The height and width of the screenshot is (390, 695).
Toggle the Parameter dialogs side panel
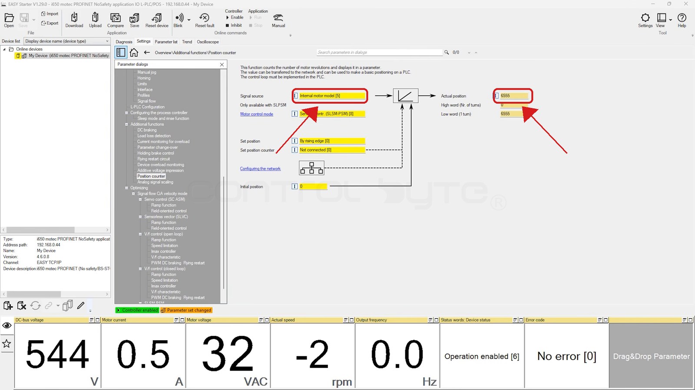pyautogui.click(x=121, y=52)
